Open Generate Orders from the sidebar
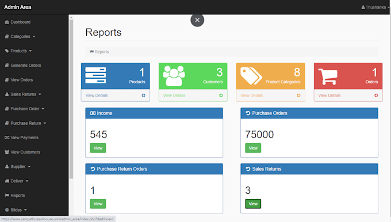Viewport: 391px width, 222px height. 26,66
